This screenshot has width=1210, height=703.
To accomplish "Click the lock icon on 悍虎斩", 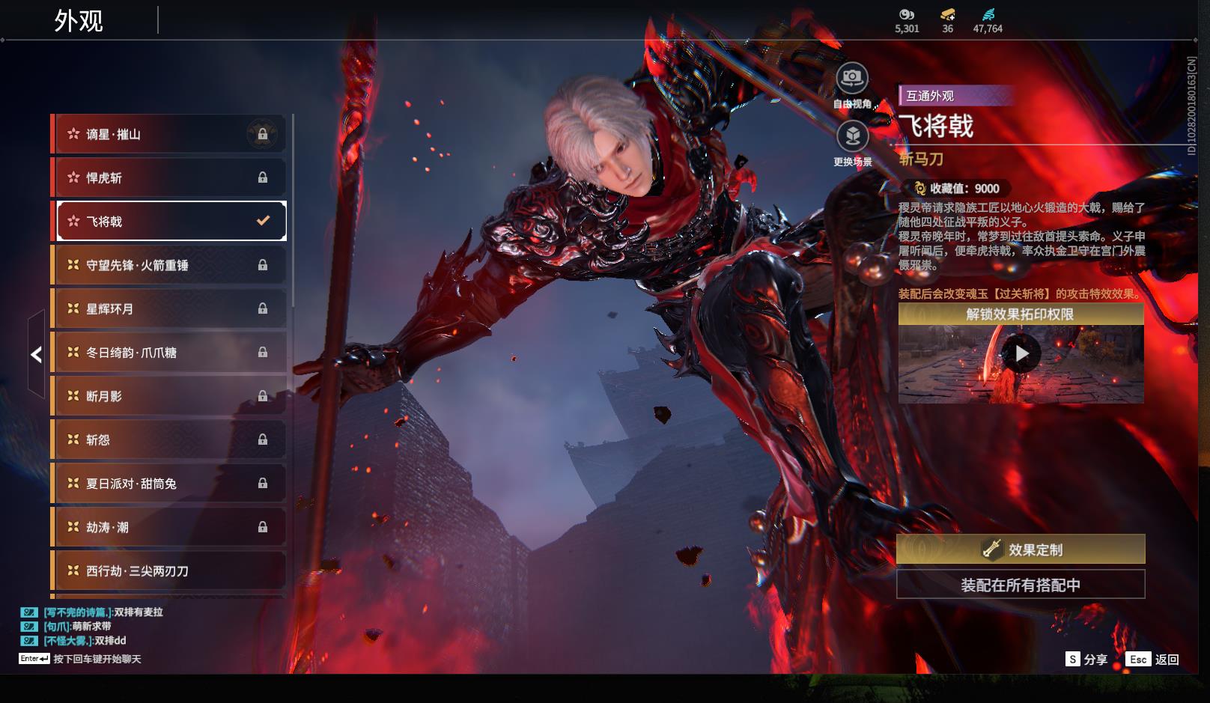I will (262, 177).
